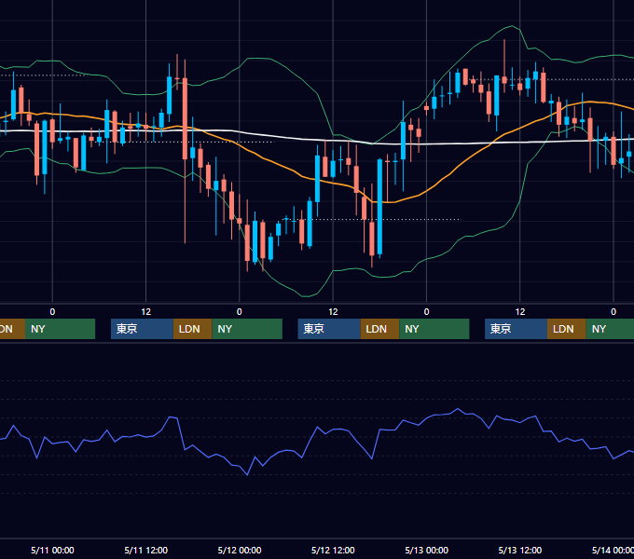Viewport: 634px width, 559px height.
Task: Click the date label 5/12 12:00
Action: tap(333, 550)
